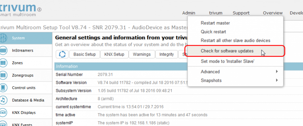This screenshot has height=126, width=303.
Task: Open the Zones grid icon
Action: point(3,63)
